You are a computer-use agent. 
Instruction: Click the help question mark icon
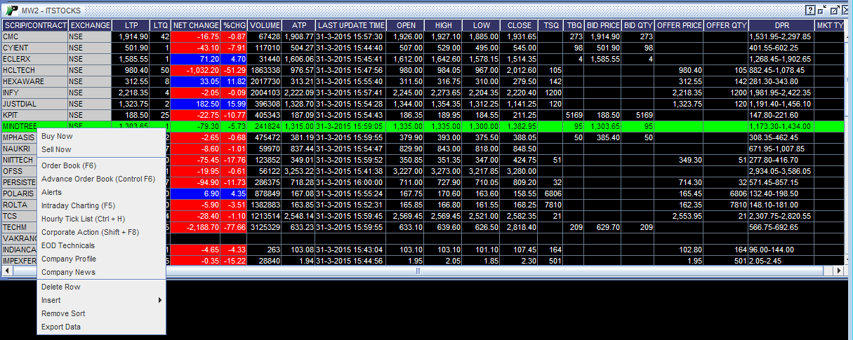[810, 10]
